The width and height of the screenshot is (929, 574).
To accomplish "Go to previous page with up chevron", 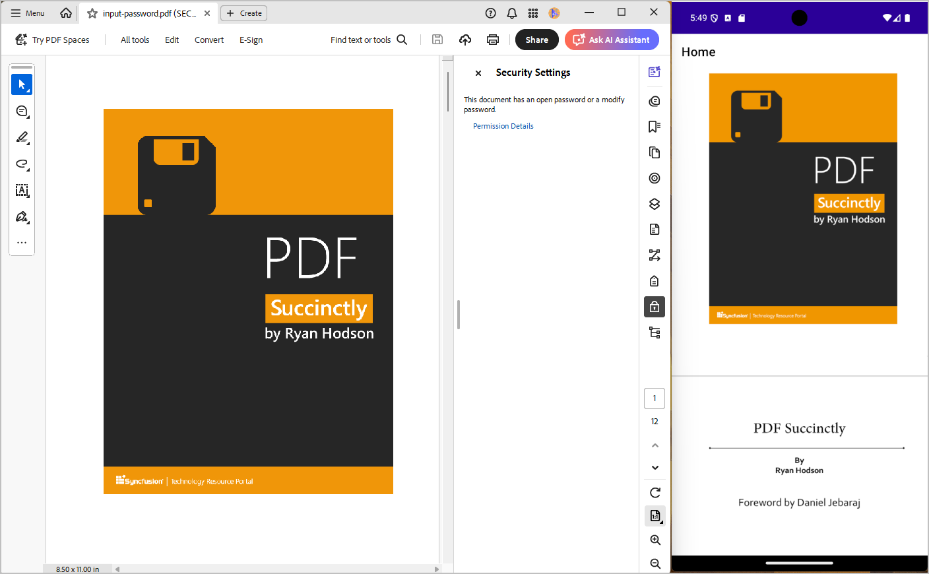I will coord(655,445).
